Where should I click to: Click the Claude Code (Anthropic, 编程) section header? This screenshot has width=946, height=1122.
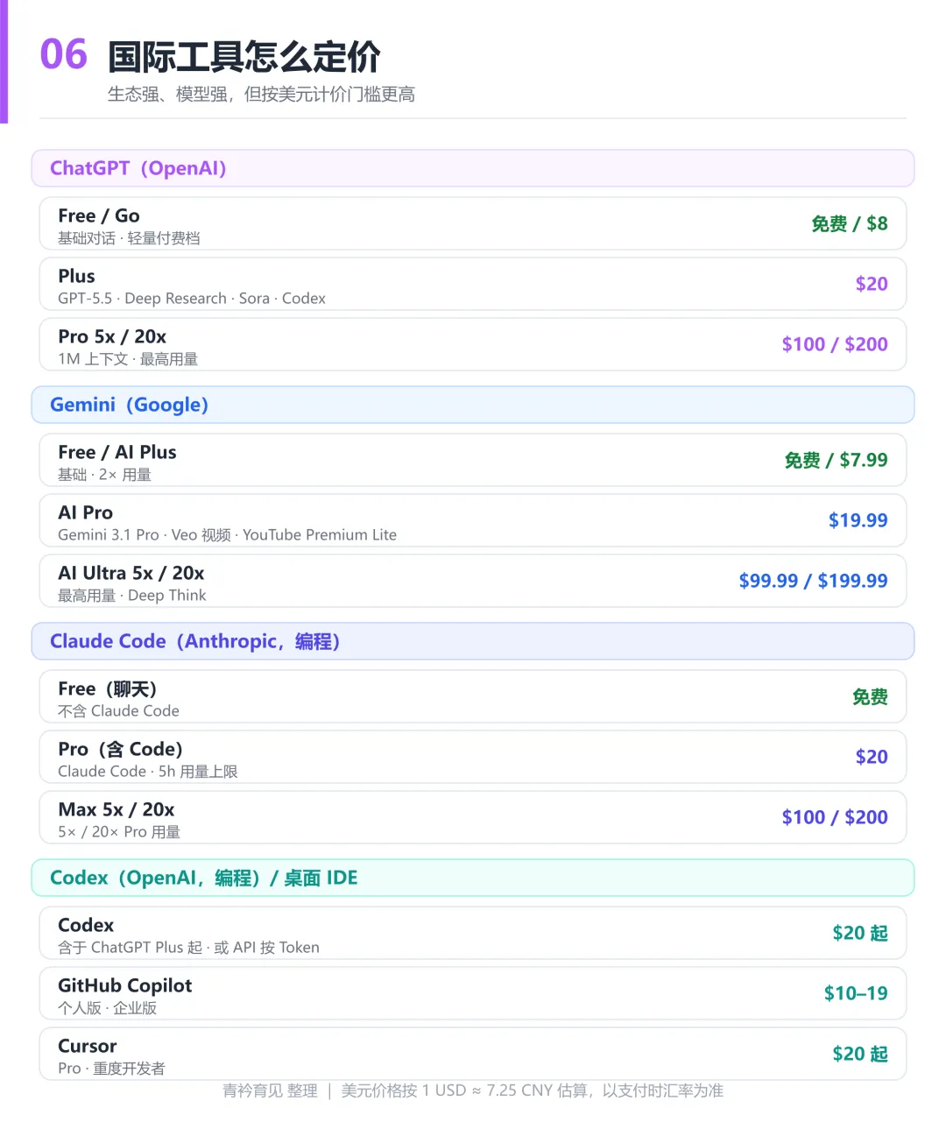[x=473, y=641]
